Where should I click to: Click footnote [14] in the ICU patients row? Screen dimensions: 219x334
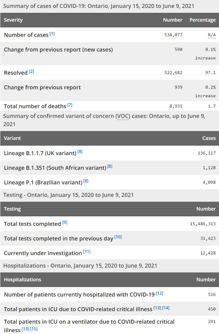click(166, 308)
